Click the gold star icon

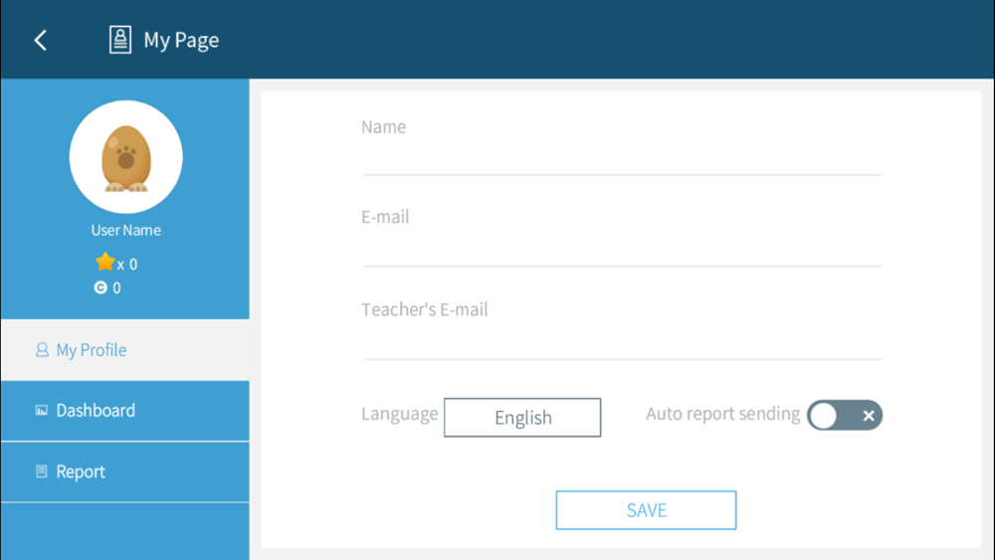click(104, 262)
